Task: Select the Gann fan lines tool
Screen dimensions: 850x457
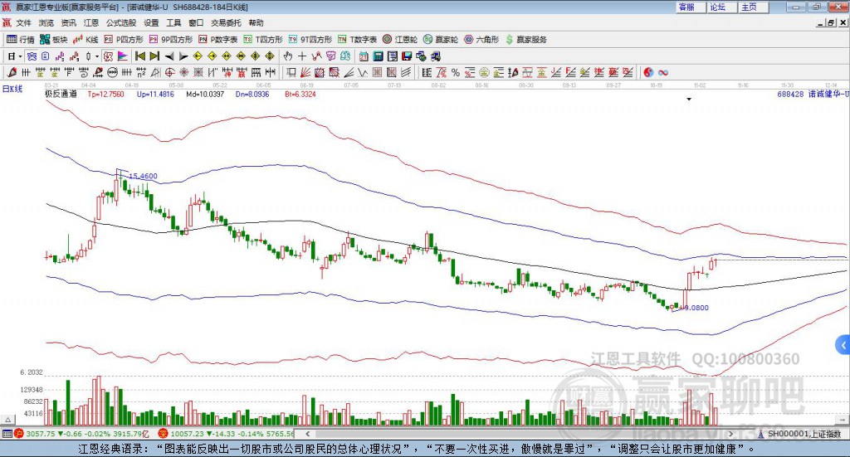Action: click(305, 72)
